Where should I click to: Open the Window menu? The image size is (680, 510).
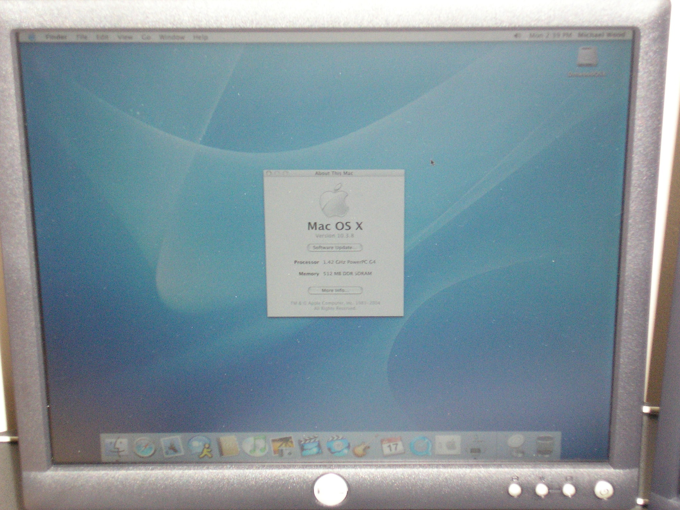(172, 37)
